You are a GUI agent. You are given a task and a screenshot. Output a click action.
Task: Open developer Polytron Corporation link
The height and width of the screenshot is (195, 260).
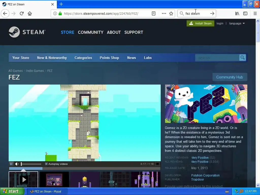[x=205, y=175]
